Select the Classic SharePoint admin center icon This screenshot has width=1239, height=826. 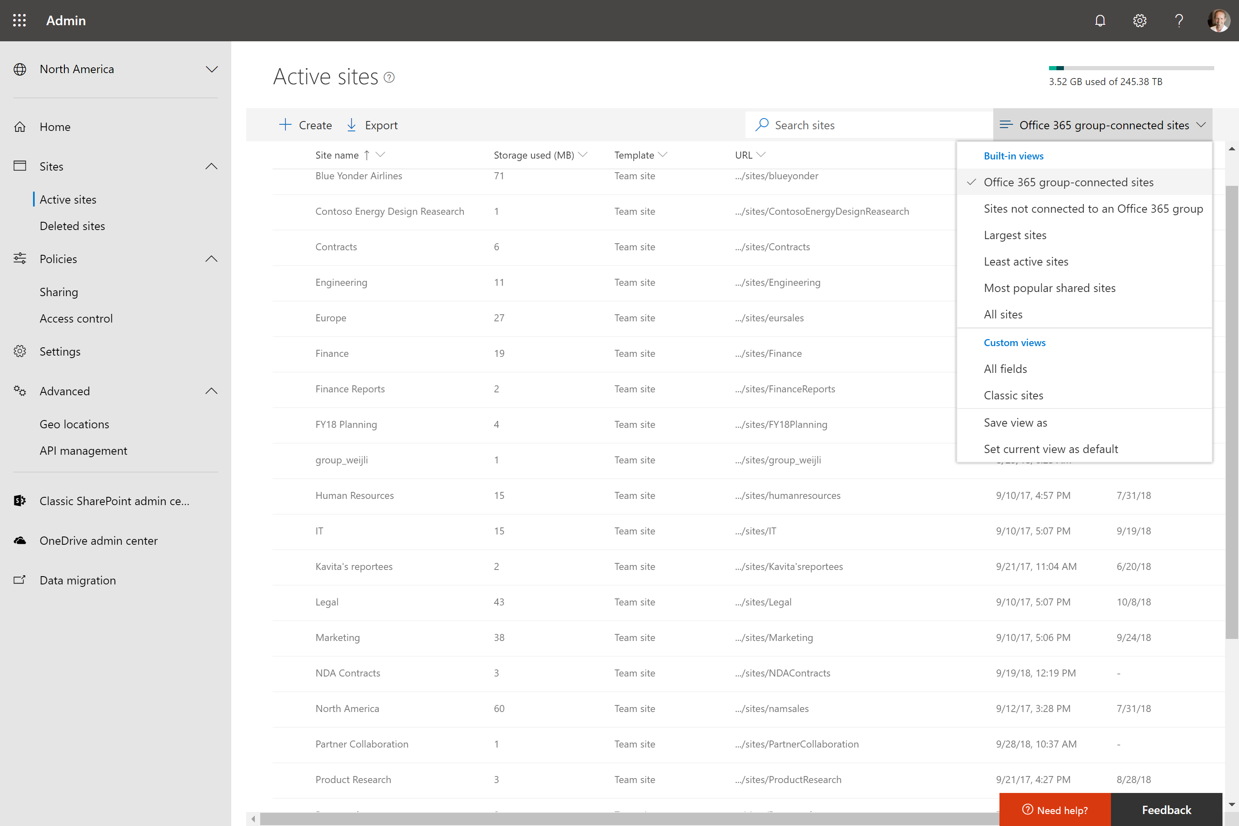click(x=19, y=501)
